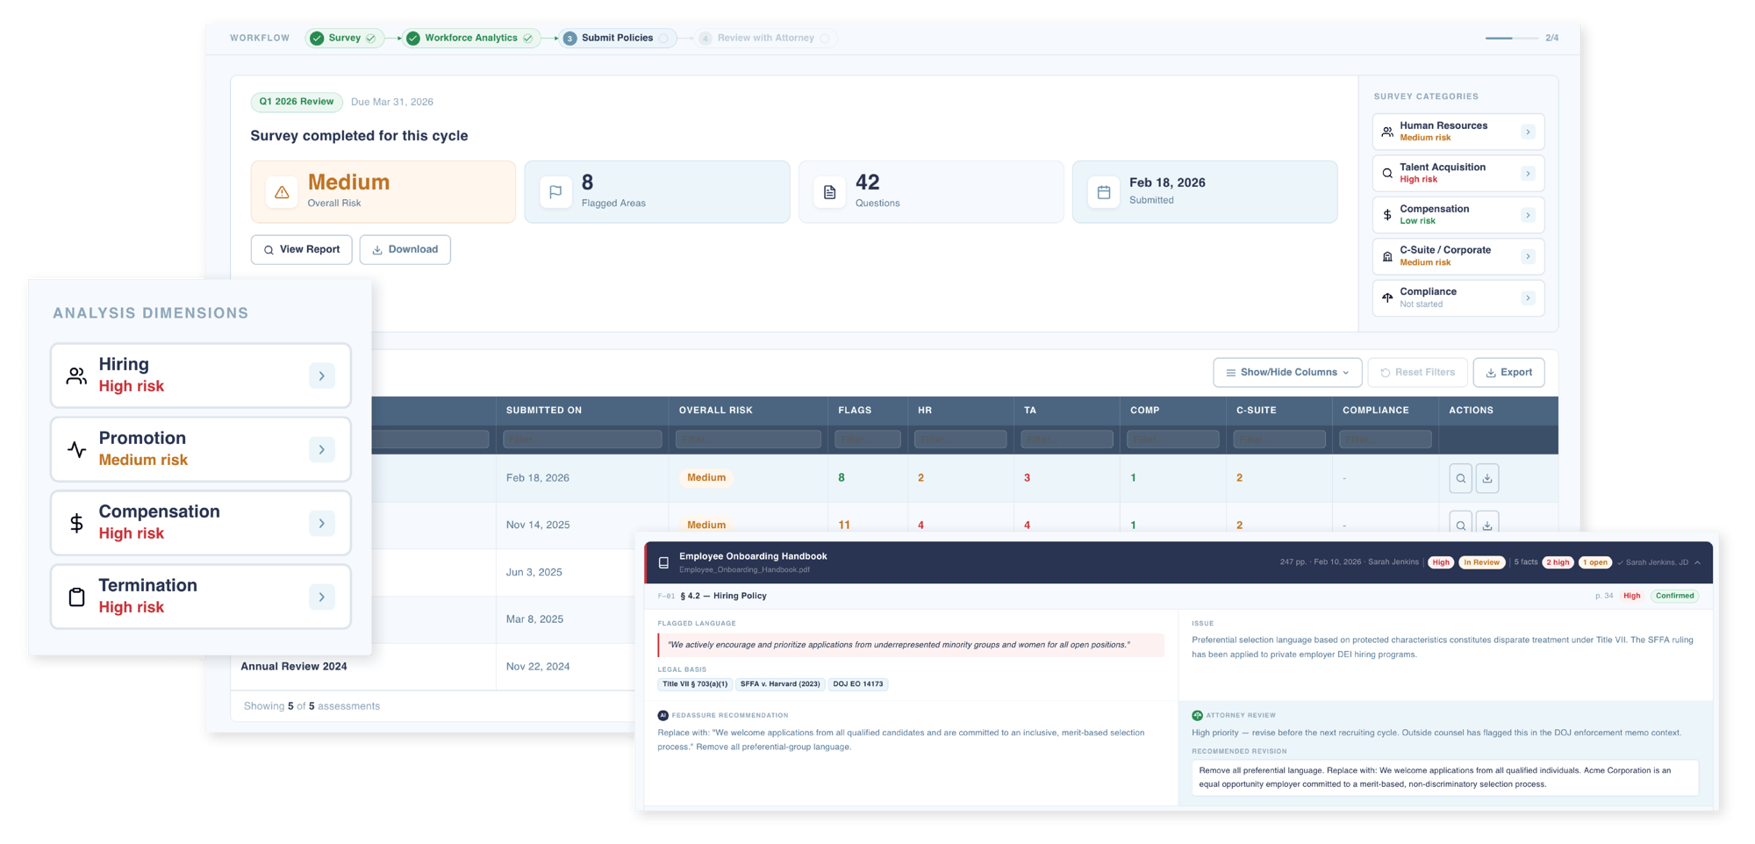Expand the Human Resources category chevron

1528,132
